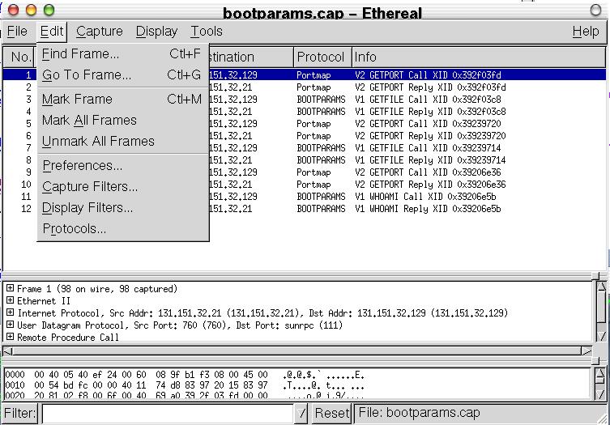
Task: Sort by the Destination column header
Action: click(x=251, y=57)
